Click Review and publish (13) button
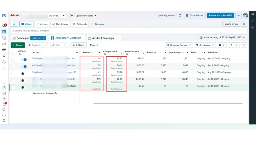The width and height of the screenshot is (256, 144). coord(220,15)
